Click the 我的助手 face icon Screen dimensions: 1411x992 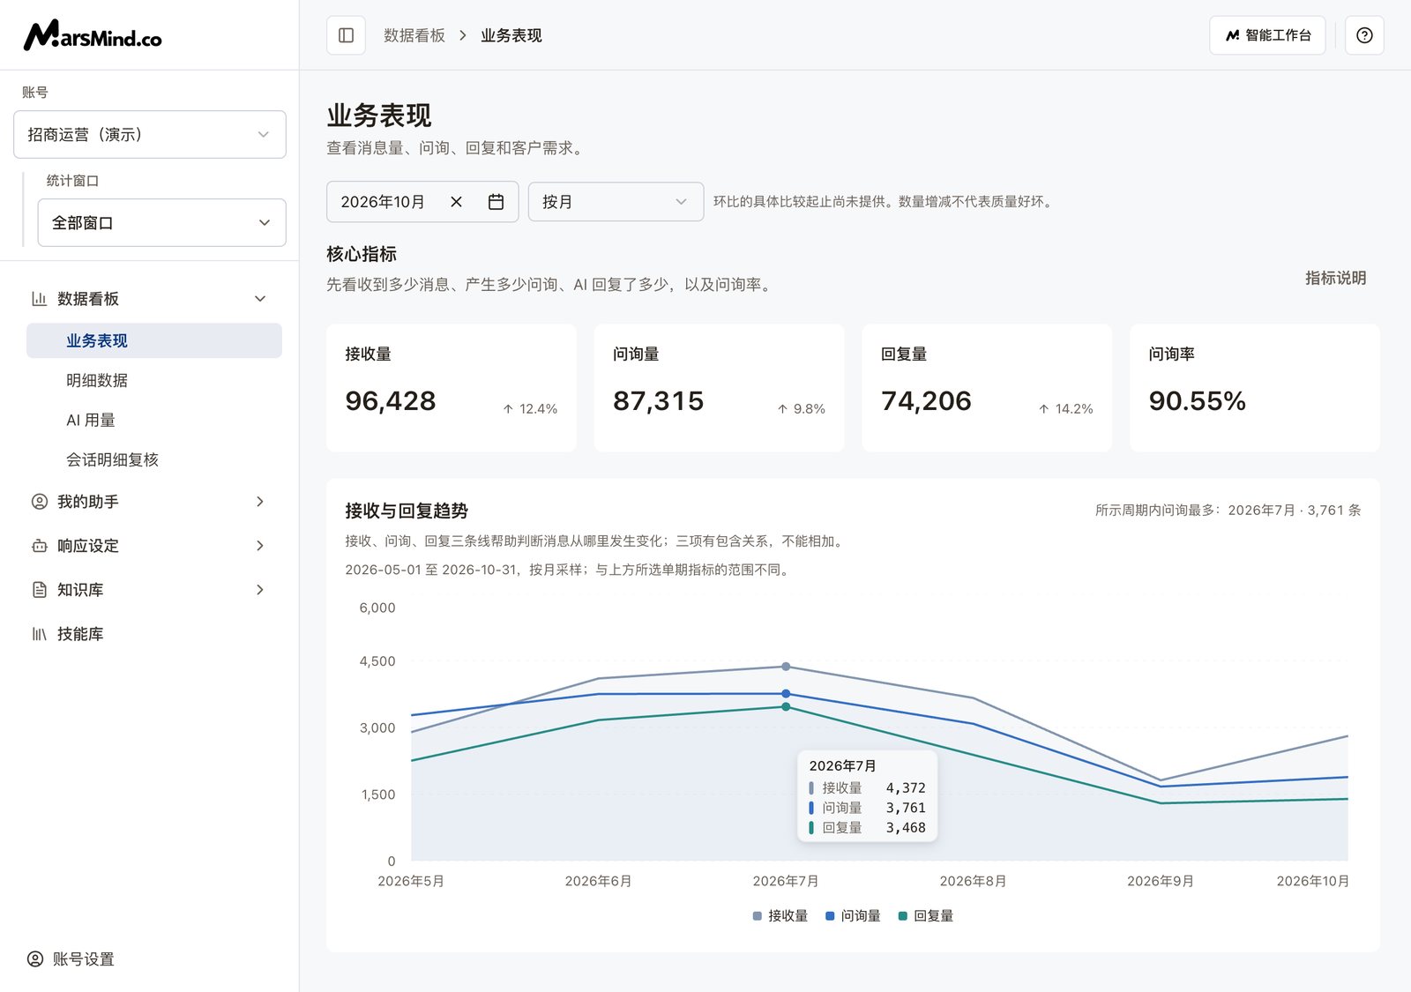pos(39,502)
